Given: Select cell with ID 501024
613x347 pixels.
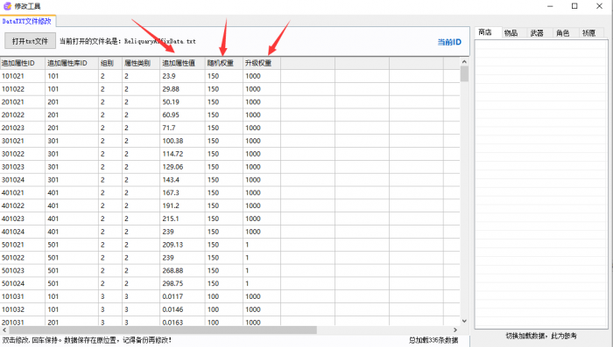Looking at the screenshot, I should point(22,284).
